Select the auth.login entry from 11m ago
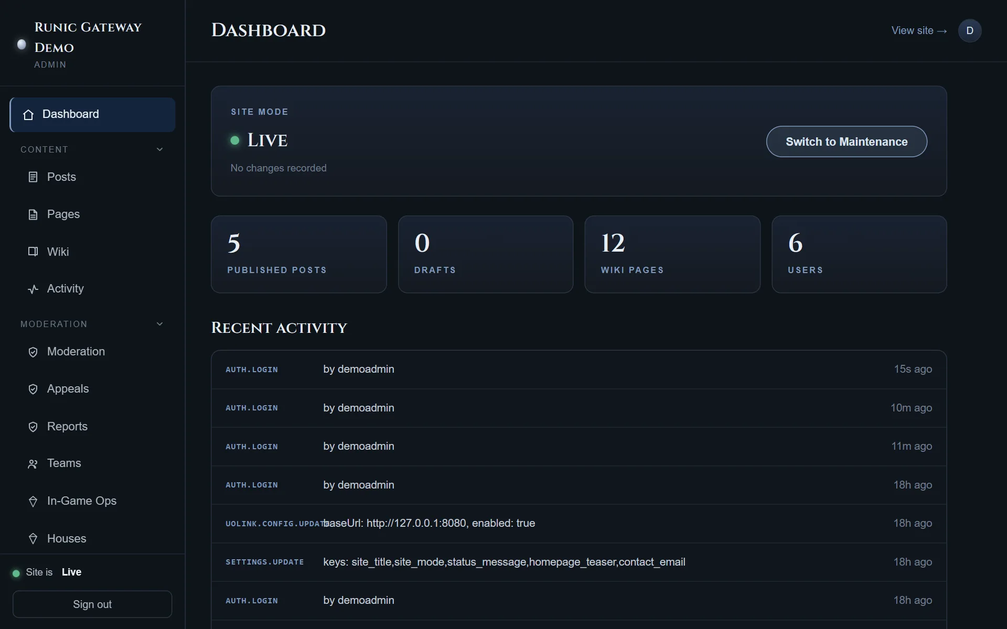The image size is (1007, 629). click(x=579, y=447)
